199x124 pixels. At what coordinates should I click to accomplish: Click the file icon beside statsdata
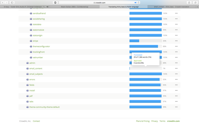click(x=31, y=24)
